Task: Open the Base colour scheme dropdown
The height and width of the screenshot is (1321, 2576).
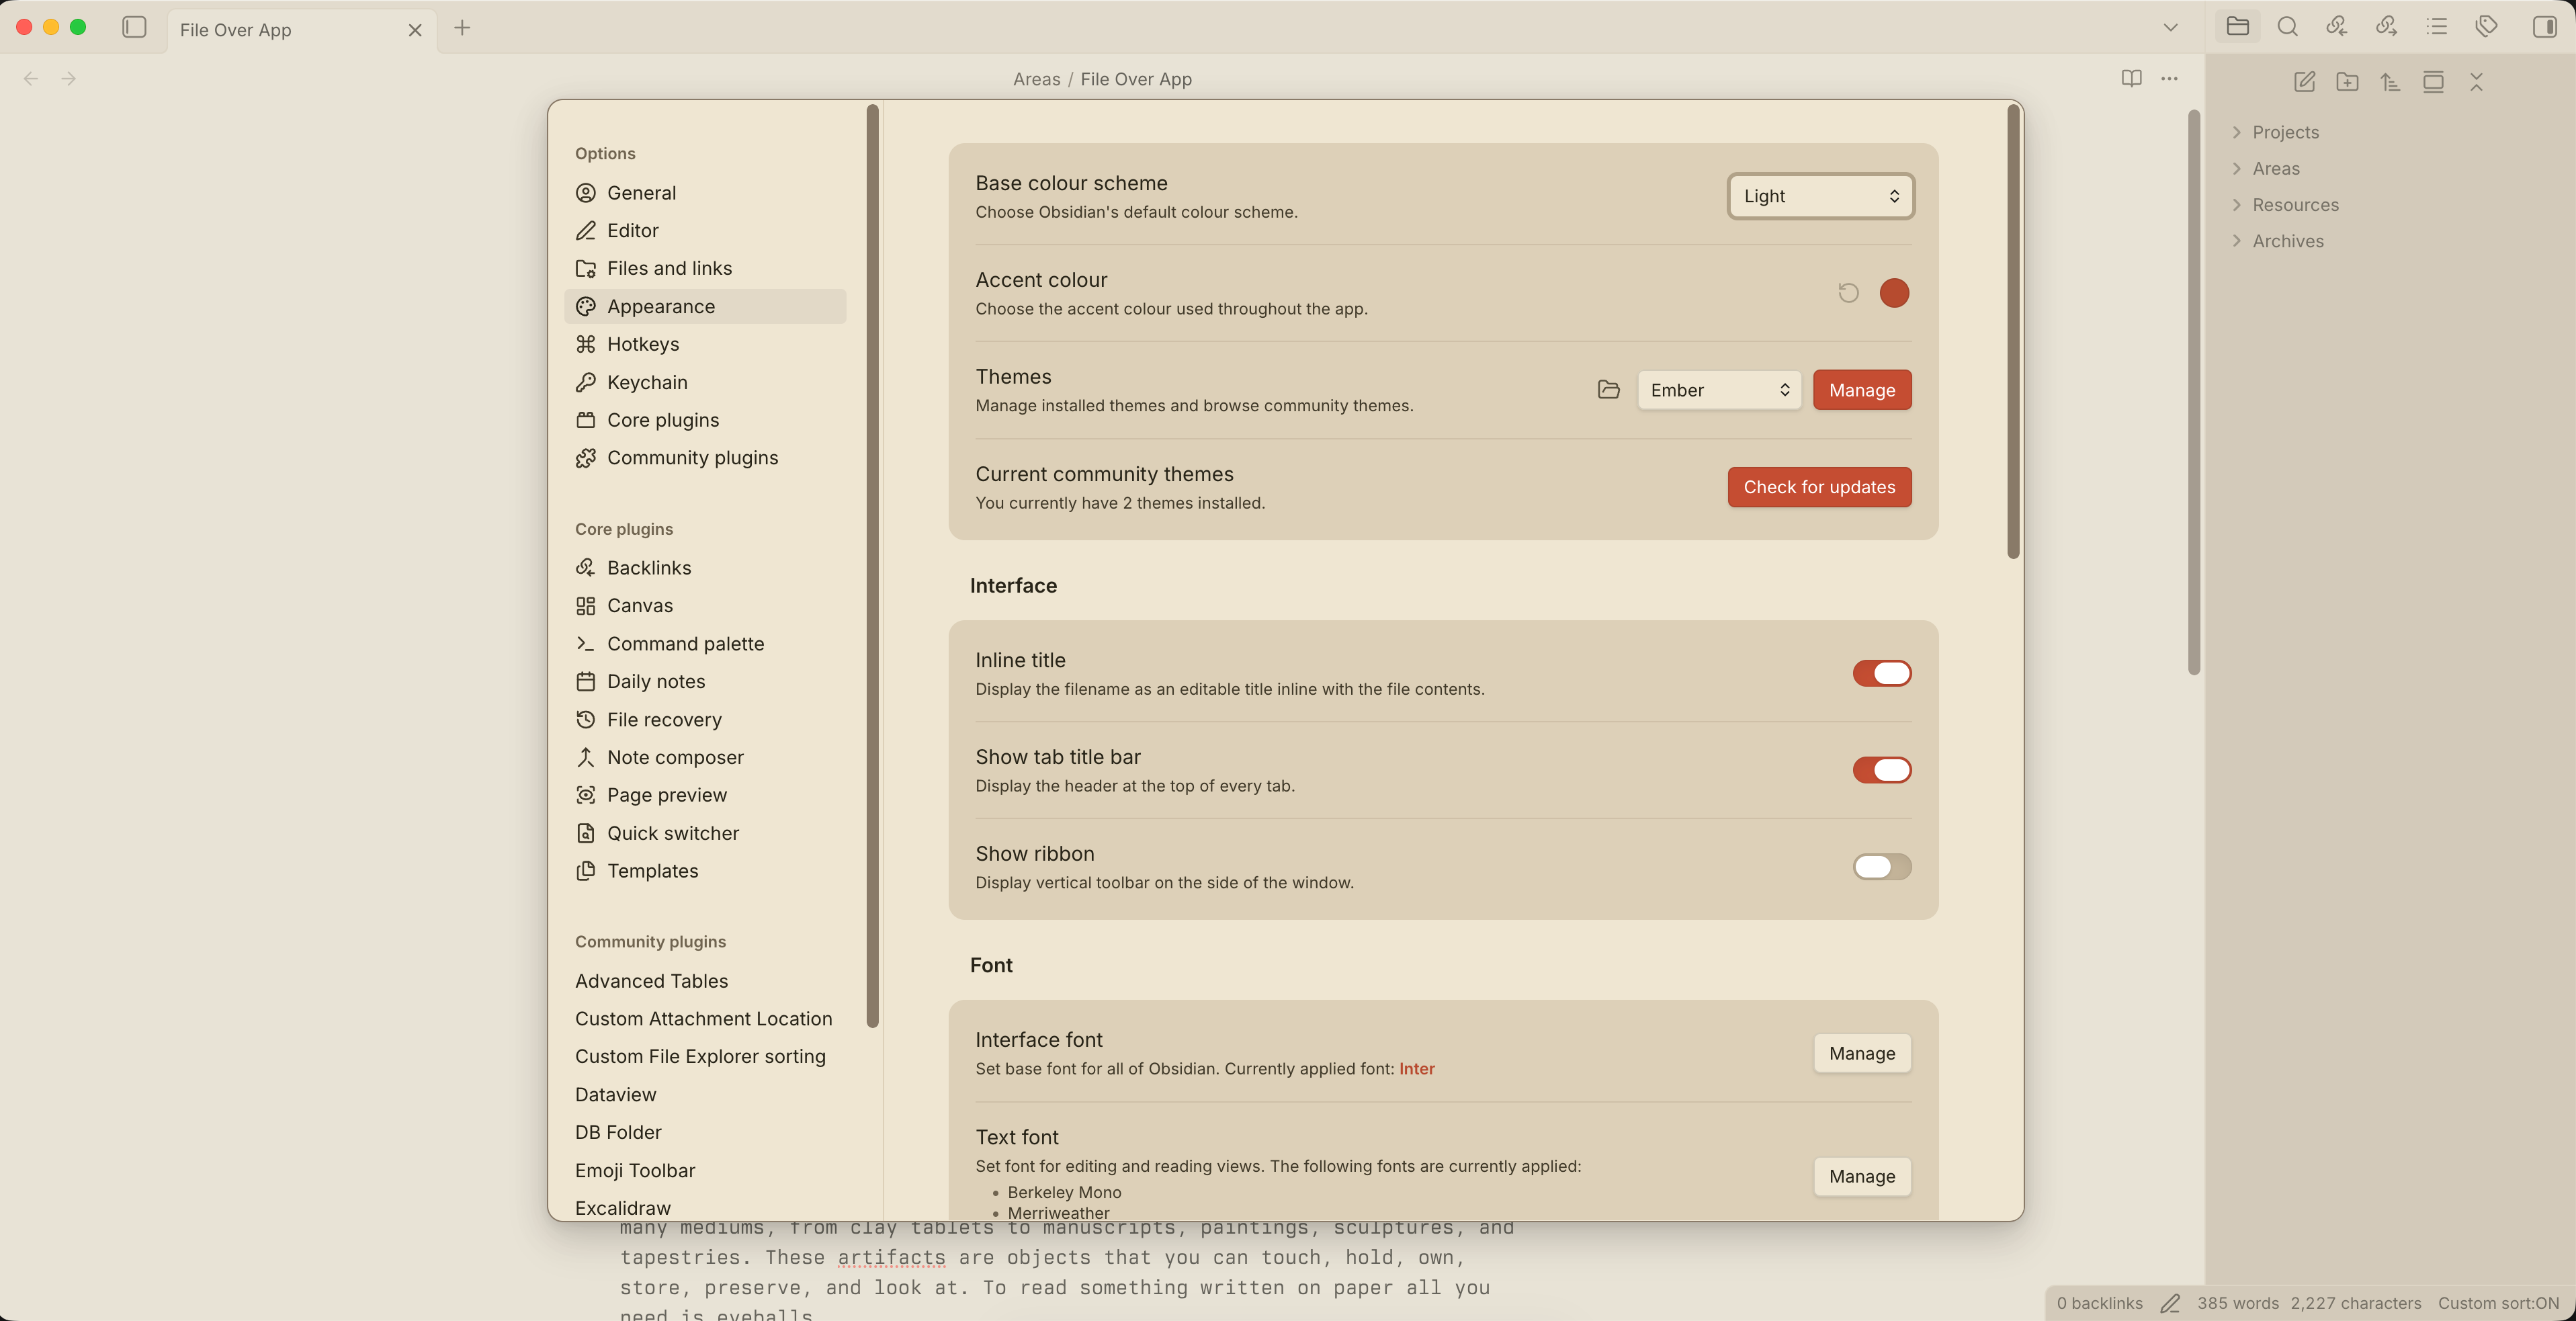Action: click(1820, 196)
